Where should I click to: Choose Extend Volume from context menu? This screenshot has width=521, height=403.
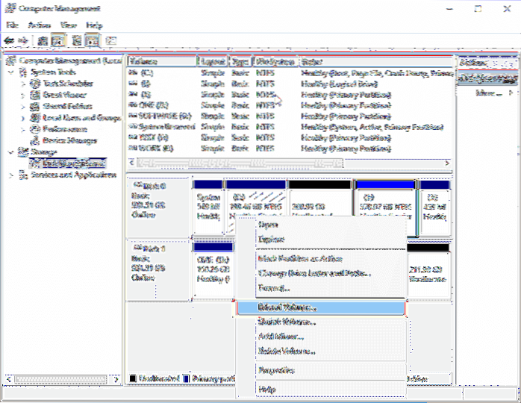click(x=287, y=307)
